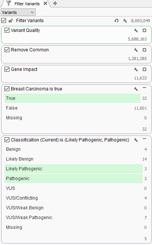This screenshot has width=152, height=245.
Task: Collapse the Breast Carcinoma filter card
Action: pyautogui.click(x=144, y=88)
